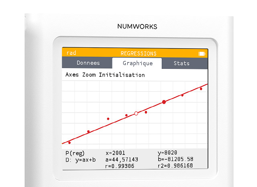Click the r=0.99306 correlation value

point(120,166)
